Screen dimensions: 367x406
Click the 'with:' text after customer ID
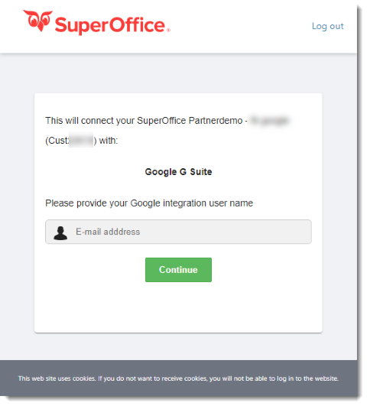tap(109, 141)
